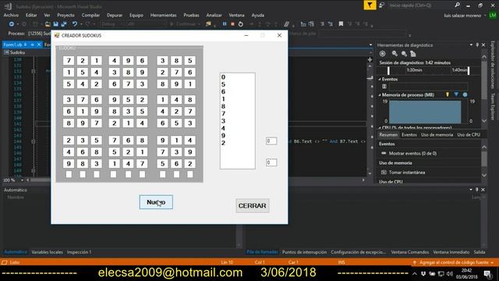Open the Analizar menu
499x281 pixels.
tap(214, 15)
